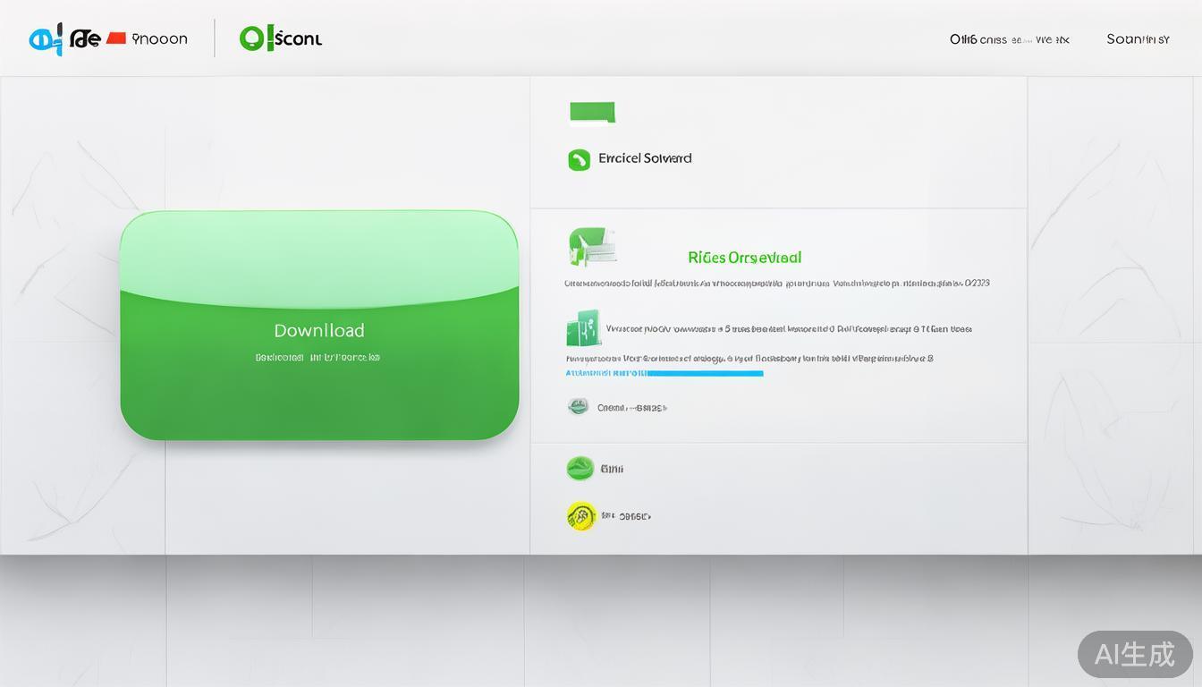Viewport: 1202px width, 687px height.
Task: Click the gray-green round icon under progress bar
Action: click(579, 407)
